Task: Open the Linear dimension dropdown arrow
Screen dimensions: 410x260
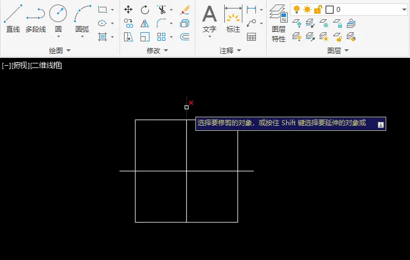Action: (261, 10)
